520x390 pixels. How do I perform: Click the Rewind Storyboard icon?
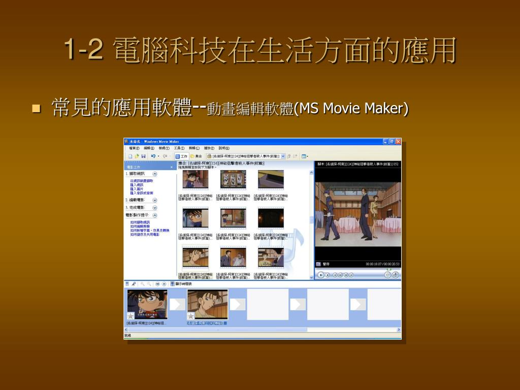tap(157, 284)
